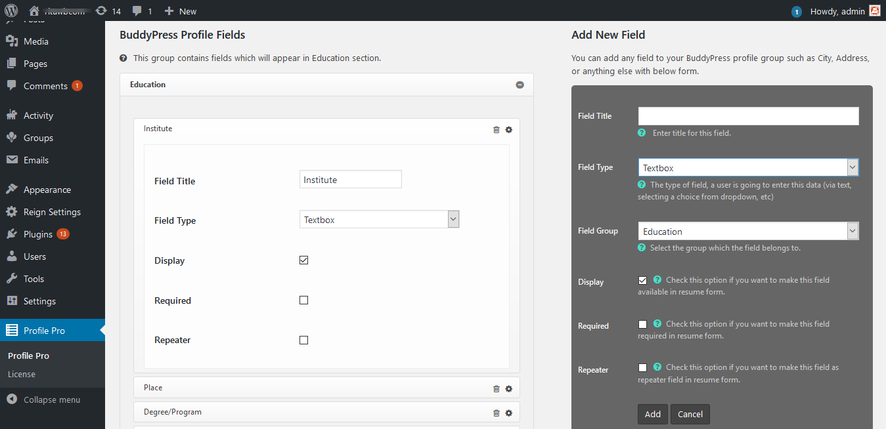
Task: Open the WordPress logo menu
Action: point(11,10)
